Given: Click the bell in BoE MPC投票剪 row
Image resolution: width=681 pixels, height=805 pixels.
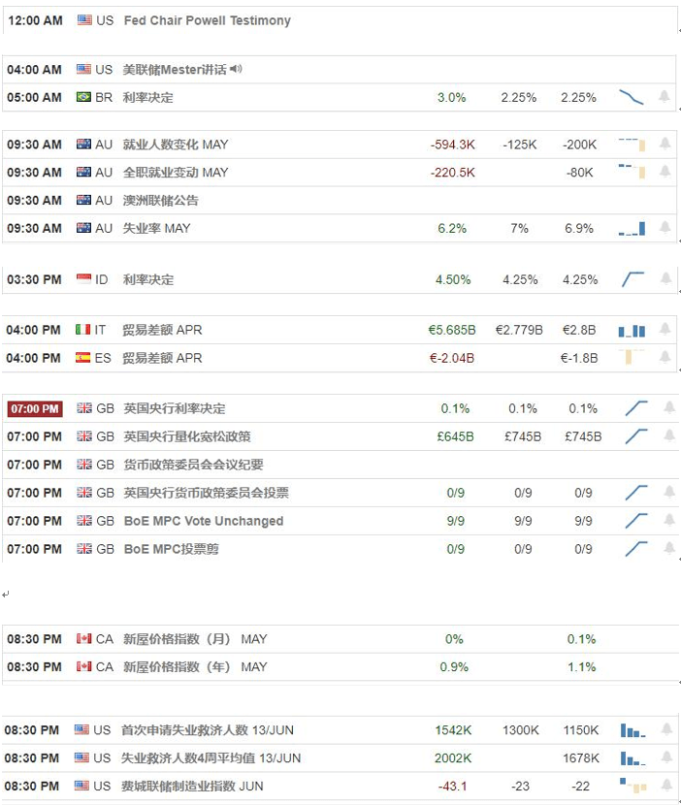Looking at the screenshot, I should coord(669,548).
